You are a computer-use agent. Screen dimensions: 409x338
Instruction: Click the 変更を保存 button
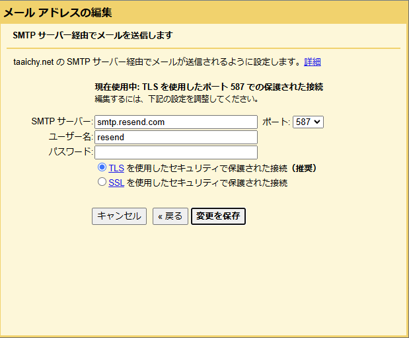[218, 216]
